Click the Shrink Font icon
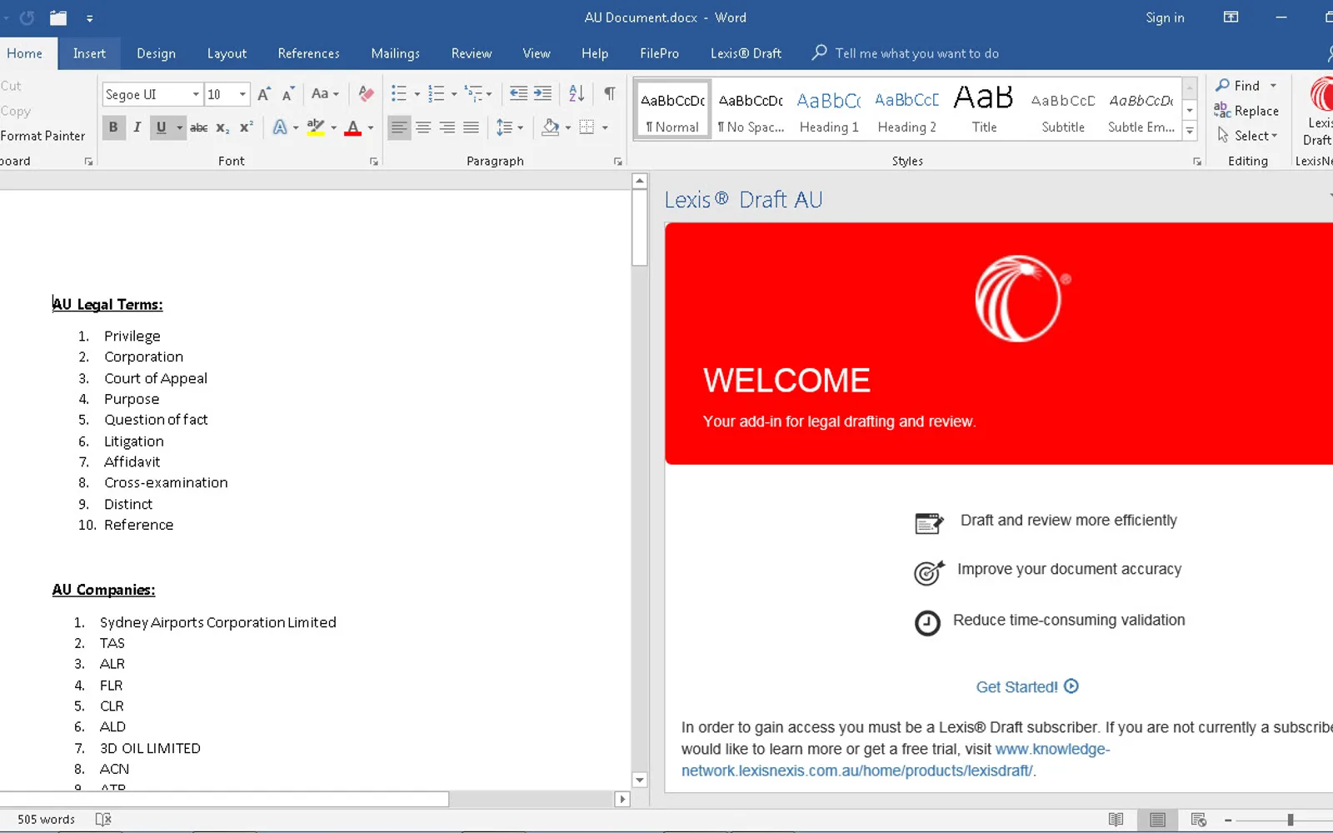 coord(287,94)
